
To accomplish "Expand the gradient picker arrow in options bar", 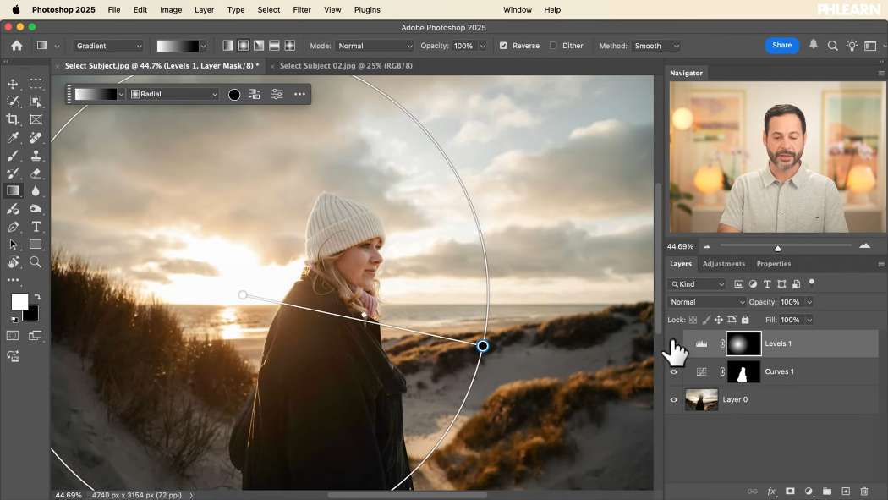I will [203, 46].
